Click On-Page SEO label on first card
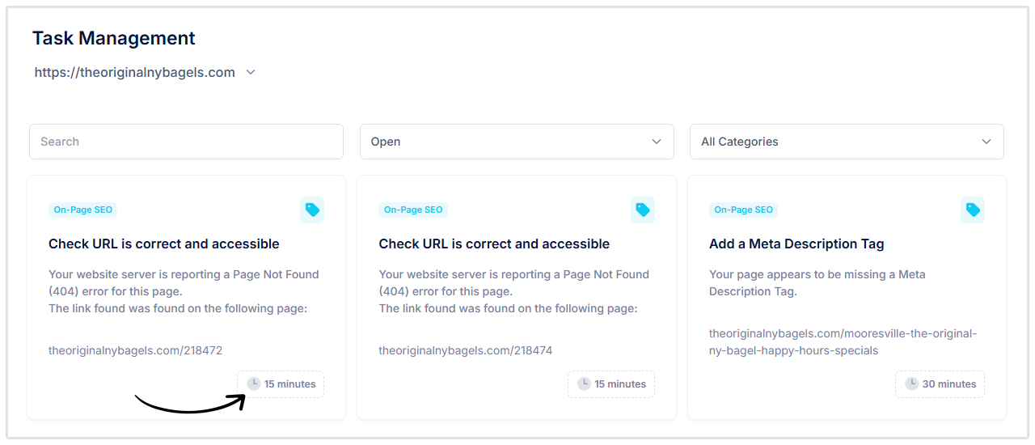The width and height of the screenshot is (1035, 445). pos(82,210)
